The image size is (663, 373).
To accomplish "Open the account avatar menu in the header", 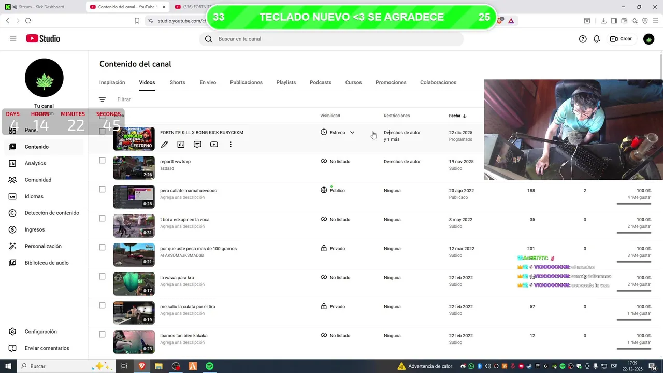I will coord(648,39).
